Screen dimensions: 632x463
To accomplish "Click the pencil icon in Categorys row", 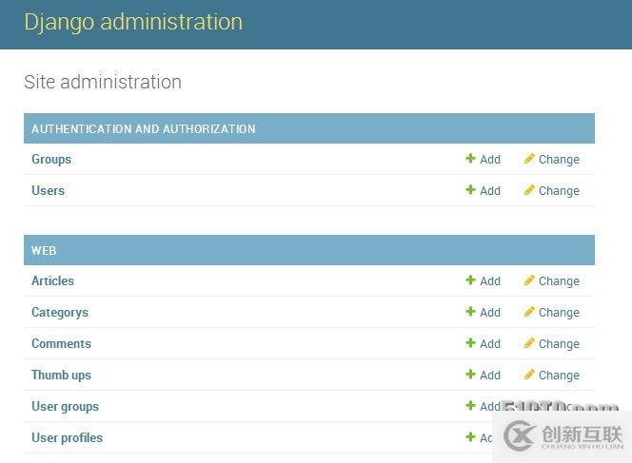I will coord(529,312).
